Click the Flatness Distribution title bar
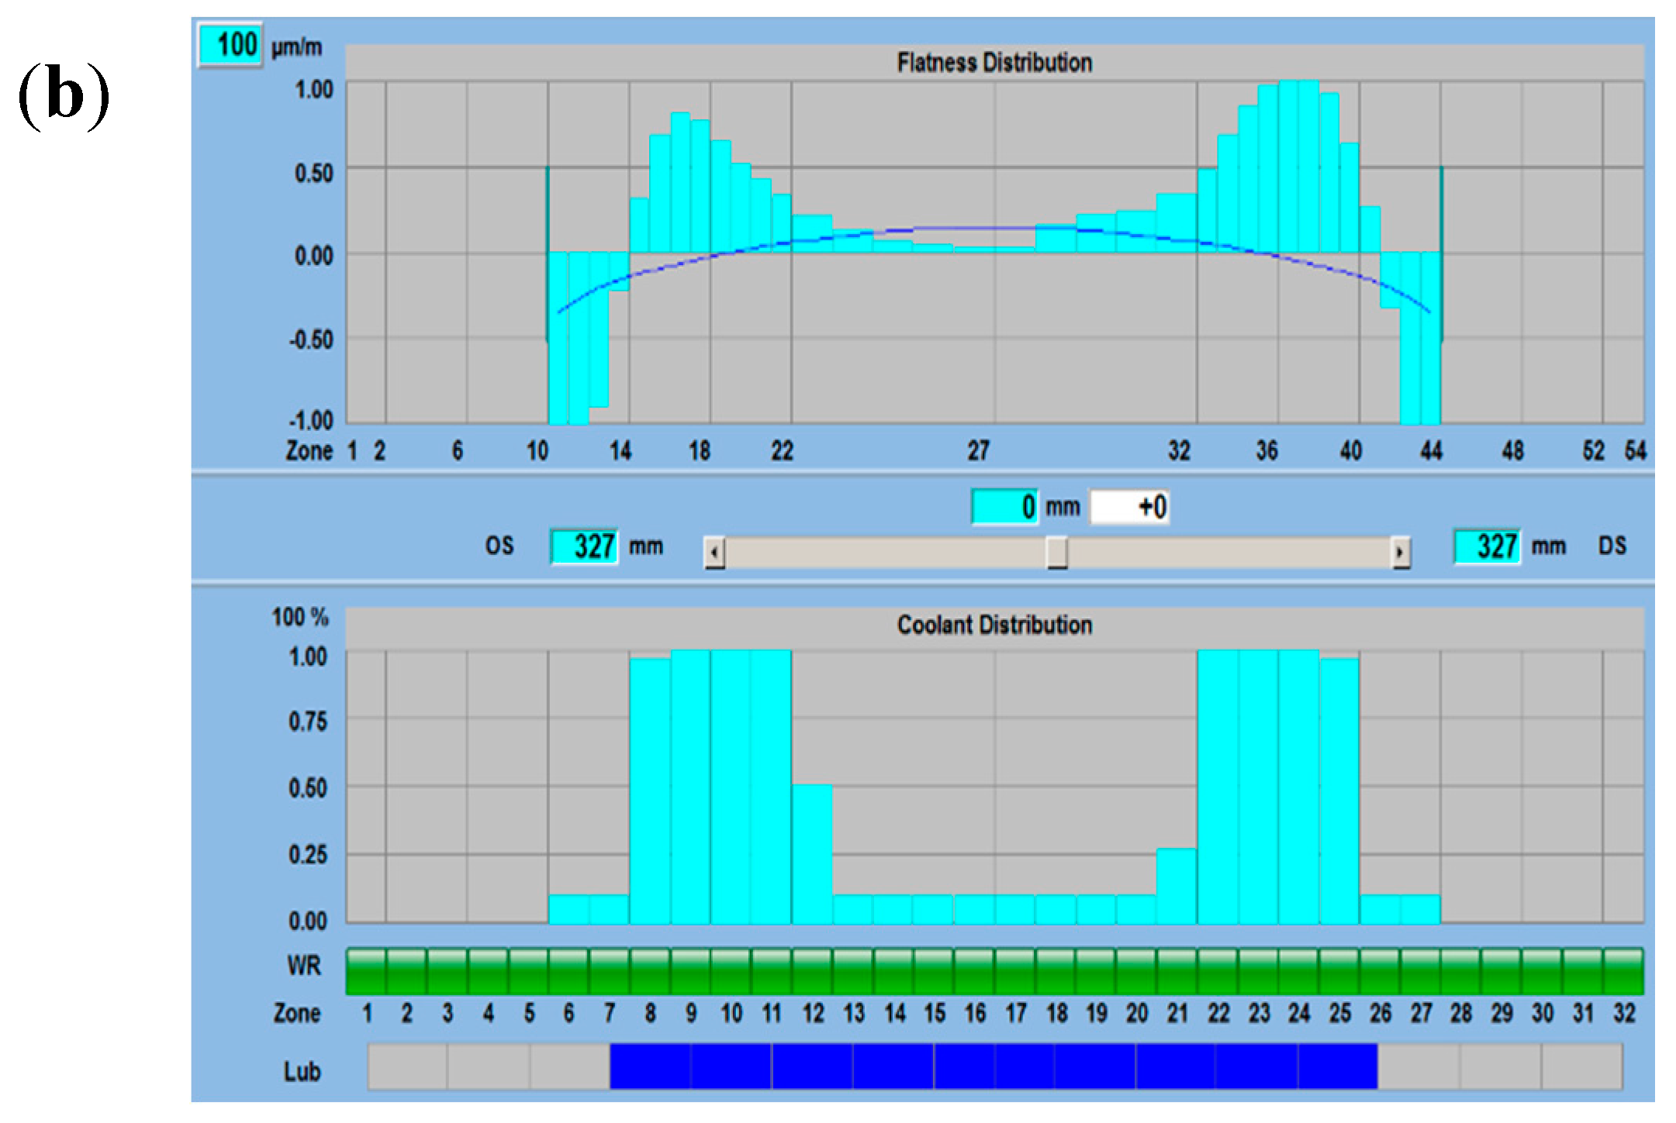This screenshot has width=1676, height=1123. click(994, 62)
